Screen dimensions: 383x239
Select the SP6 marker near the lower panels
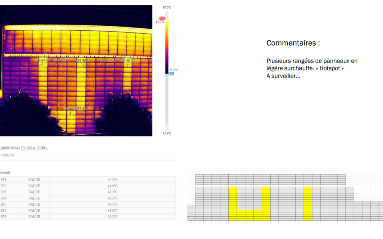point(71,113)
